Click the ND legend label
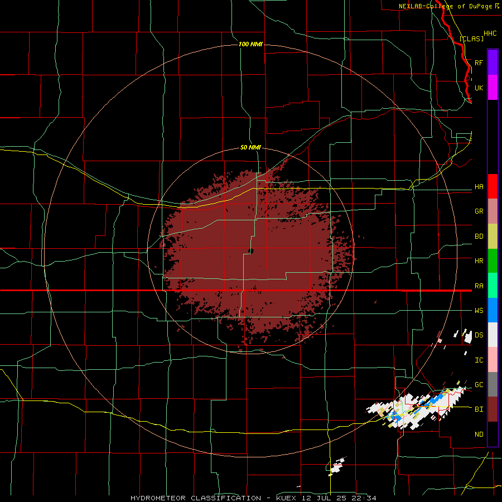Image resolution: width=502 pixels, height=502 pixels. [479, 434]
